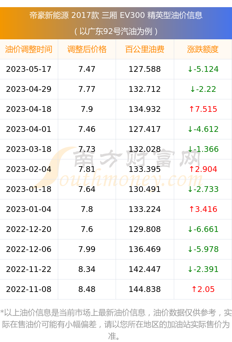This screenshot has height=342, width=232.
Task: Click the green down arrow -4.612
Action: coord(203,129)
